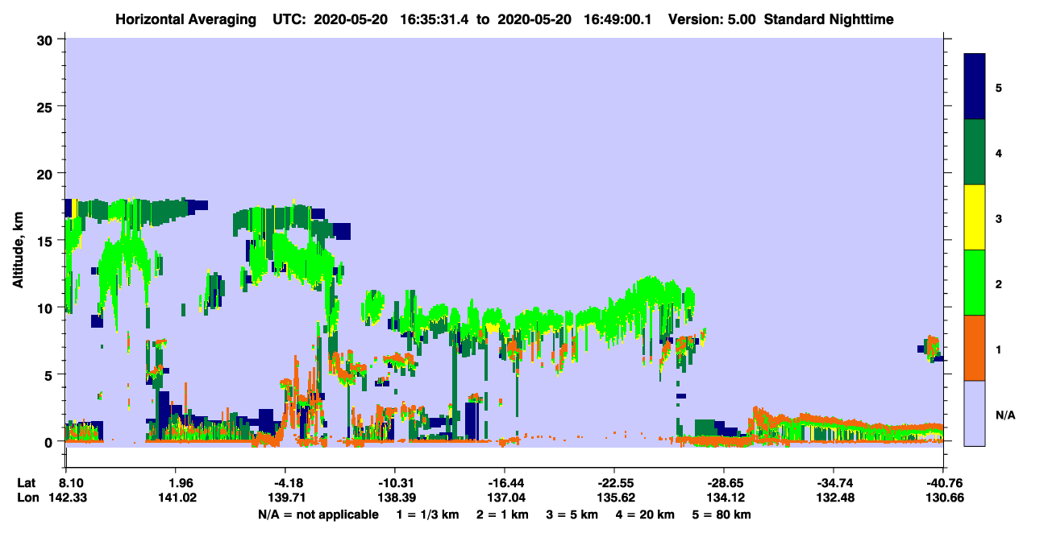Click the altitude tick label 25

coord(47,107)
